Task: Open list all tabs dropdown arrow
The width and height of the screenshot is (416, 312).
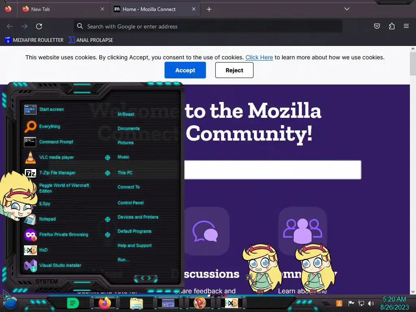Action: pos(347,9)
